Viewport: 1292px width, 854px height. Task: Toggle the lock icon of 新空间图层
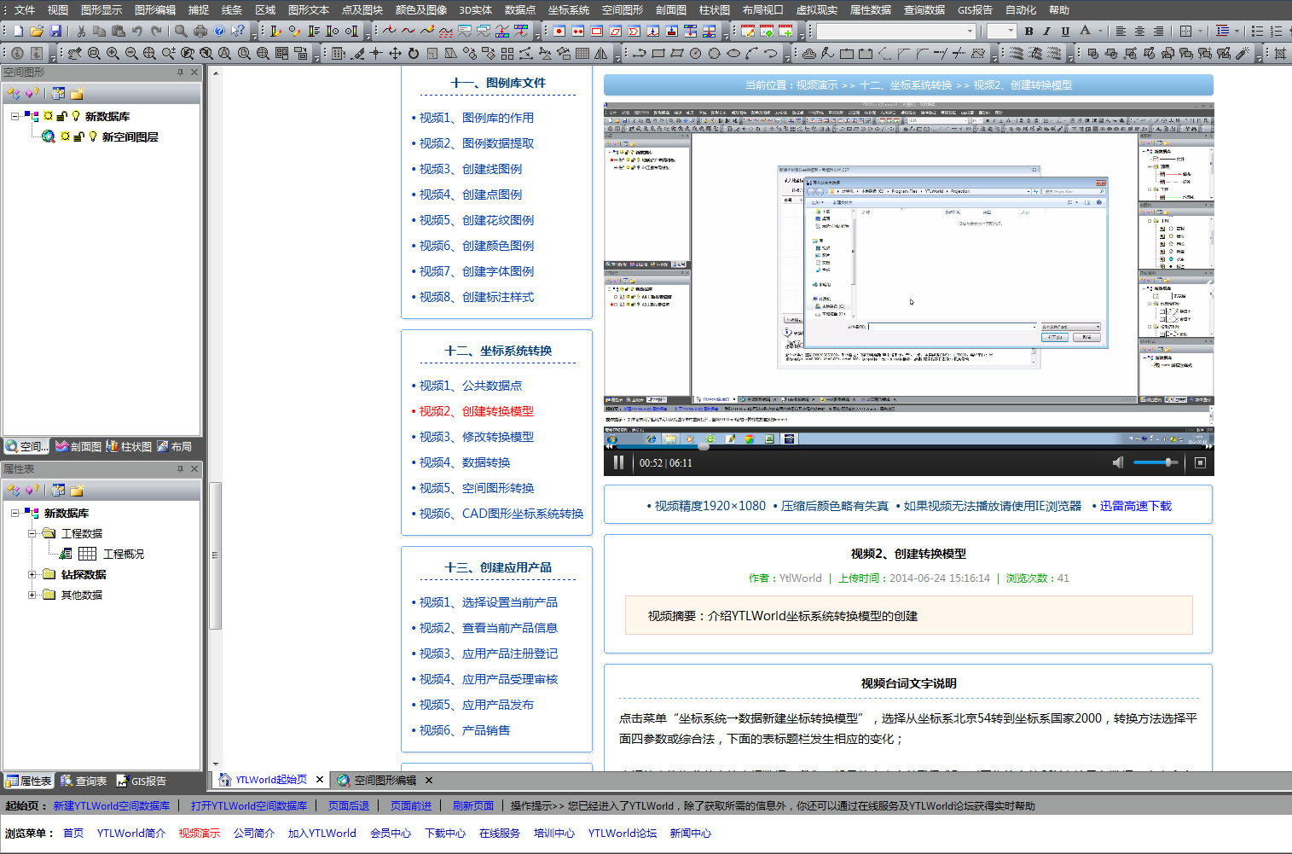click(x=78, y=137)
